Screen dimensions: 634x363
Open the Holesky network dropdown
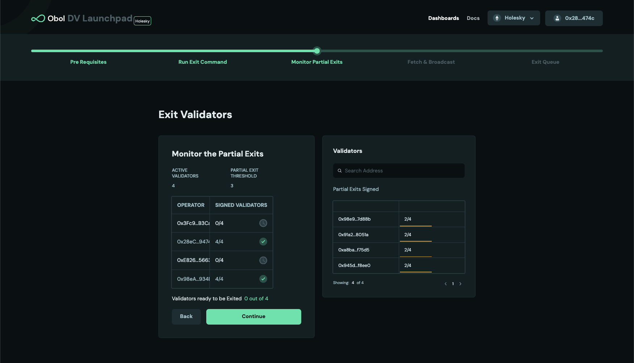(x=514, y=18)
